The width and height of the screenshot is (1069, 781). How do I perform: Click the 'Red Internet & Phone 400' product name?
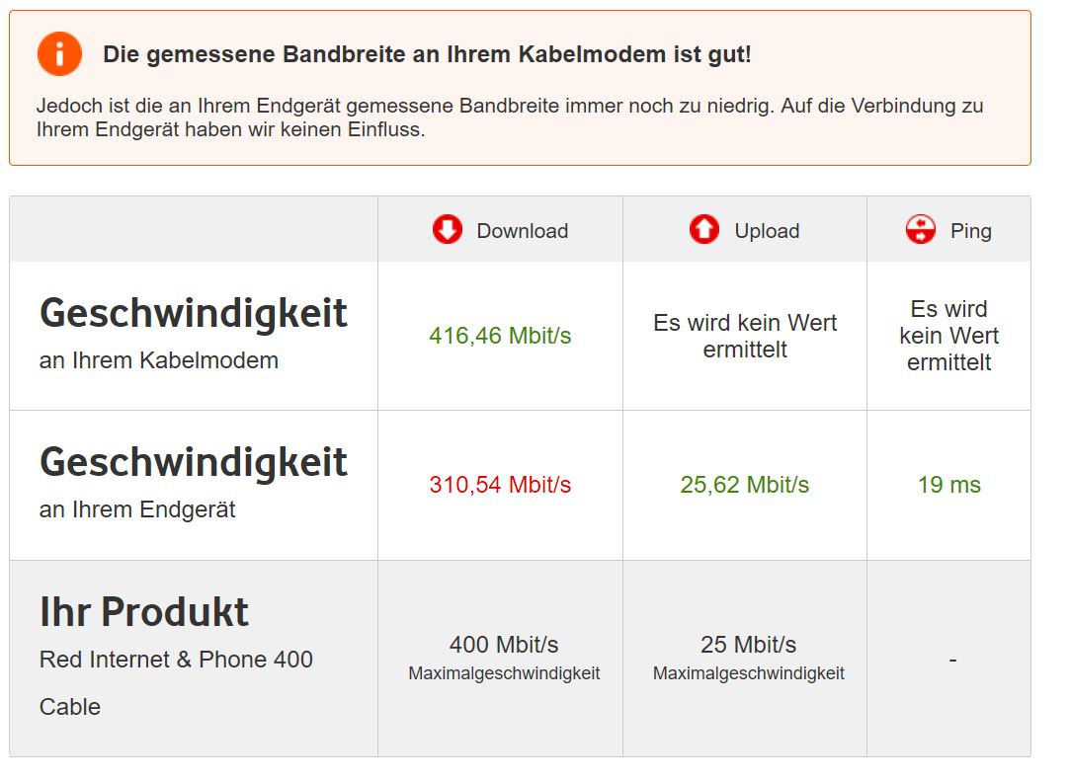(176, 660)
